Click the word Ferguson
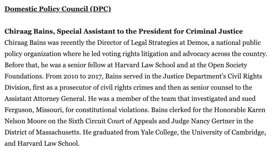The image size is (274, 158). pos(18,110)
